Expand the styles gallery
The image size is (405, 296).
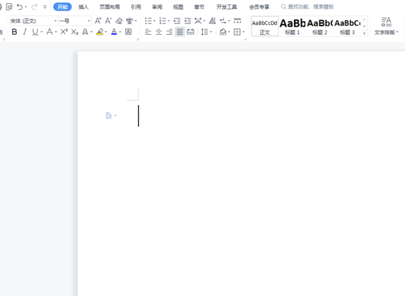point(364,33)
